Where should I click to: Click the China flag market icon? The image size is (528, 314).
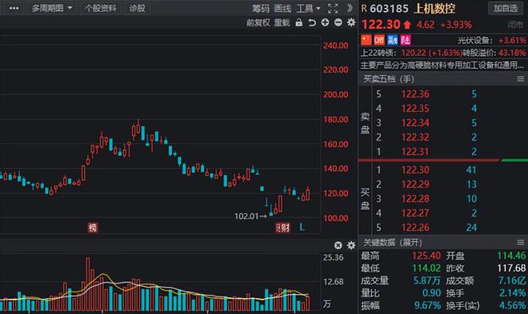click(366, 40)
